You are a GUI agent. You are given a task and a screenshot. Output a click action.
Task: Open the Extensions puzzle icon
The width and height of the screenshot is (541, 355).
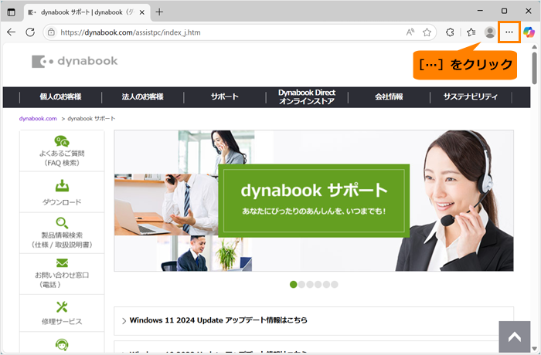point(450,32)
